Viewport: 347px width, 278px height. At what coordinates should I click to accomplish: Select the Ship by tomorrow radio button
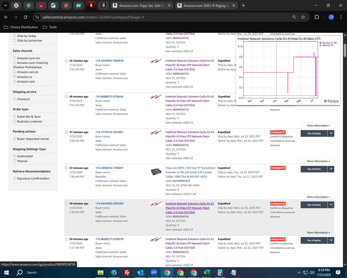[x=15, y=40]
